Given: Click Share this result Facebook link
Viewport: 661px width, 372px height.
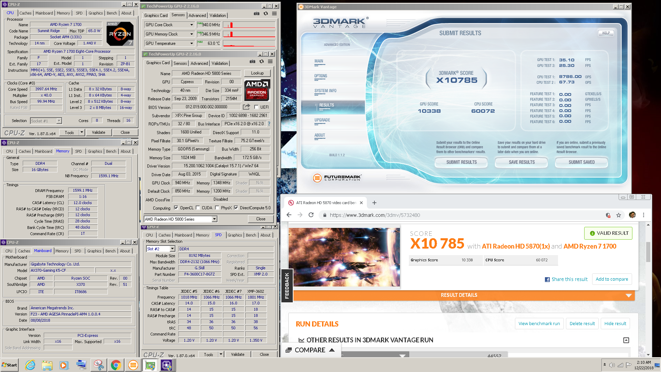Looking at the screenshot, I should 566,279.
